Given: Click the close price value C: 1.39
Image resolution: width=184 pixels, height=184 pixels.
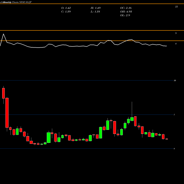Looking at the screenshot, I should click(x=66, y=12).
